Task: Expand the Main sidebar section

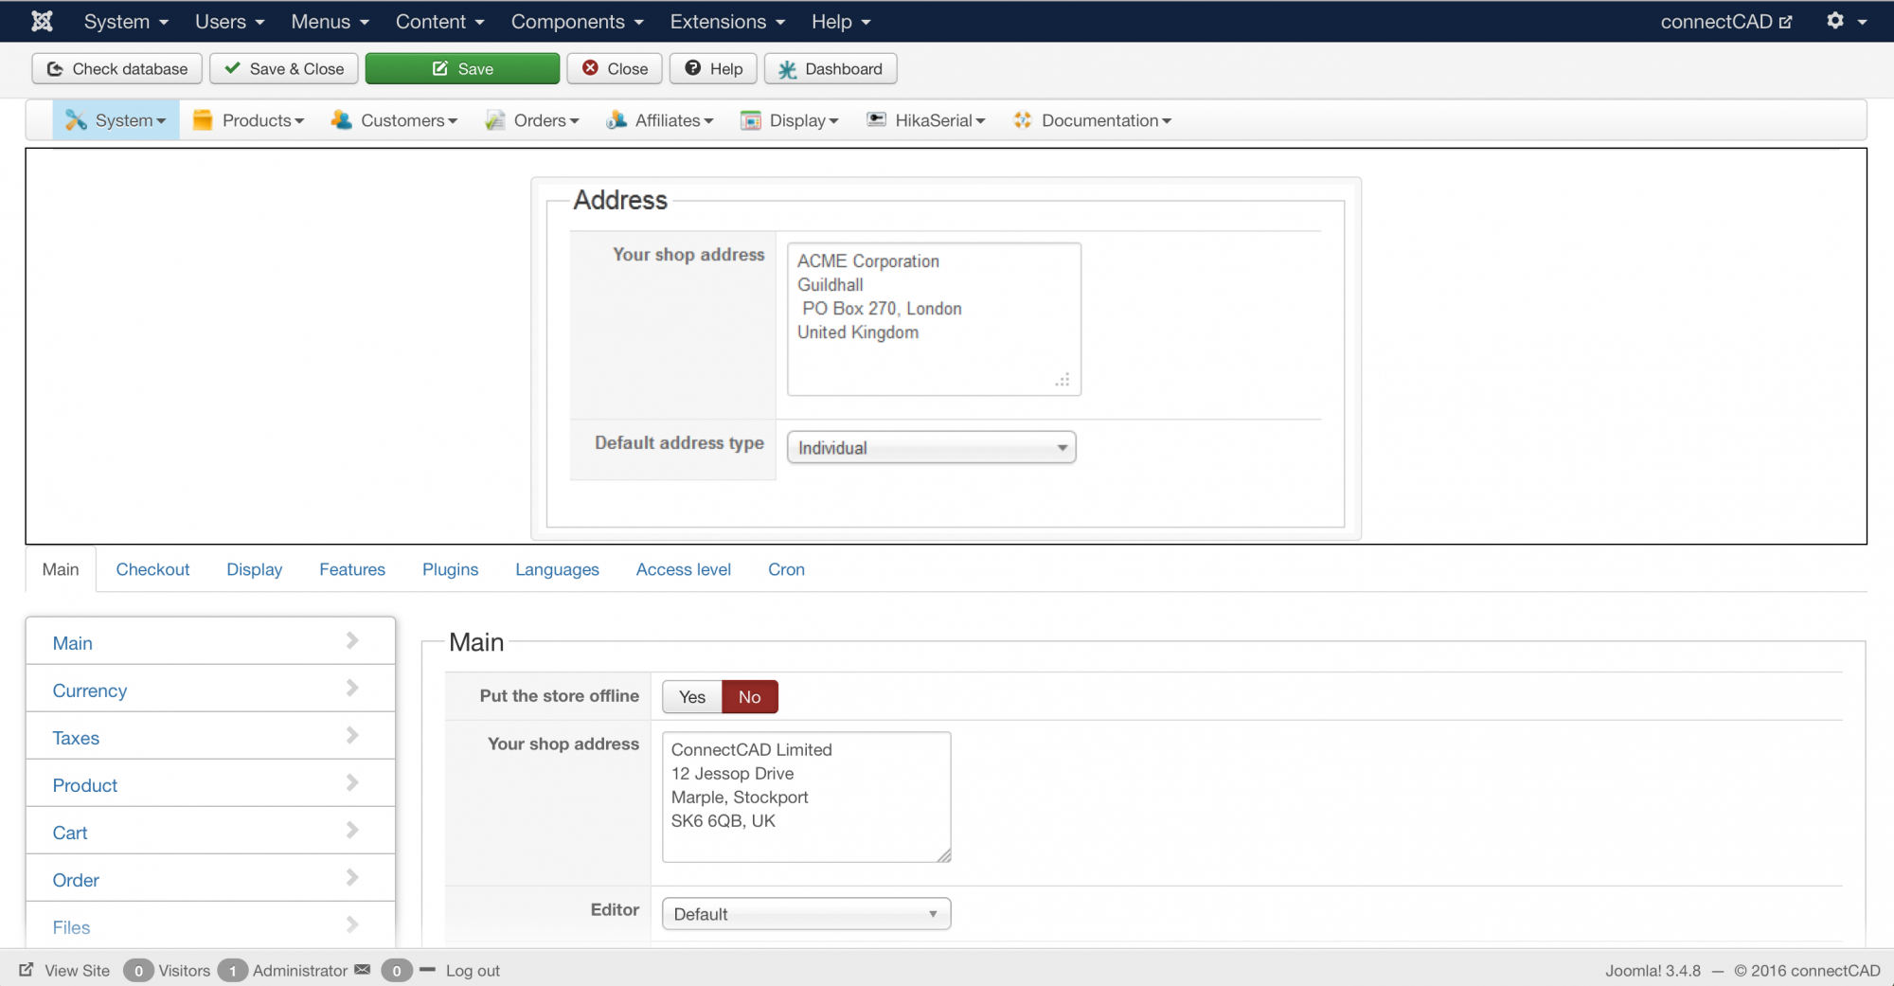Action: (210, 642)
